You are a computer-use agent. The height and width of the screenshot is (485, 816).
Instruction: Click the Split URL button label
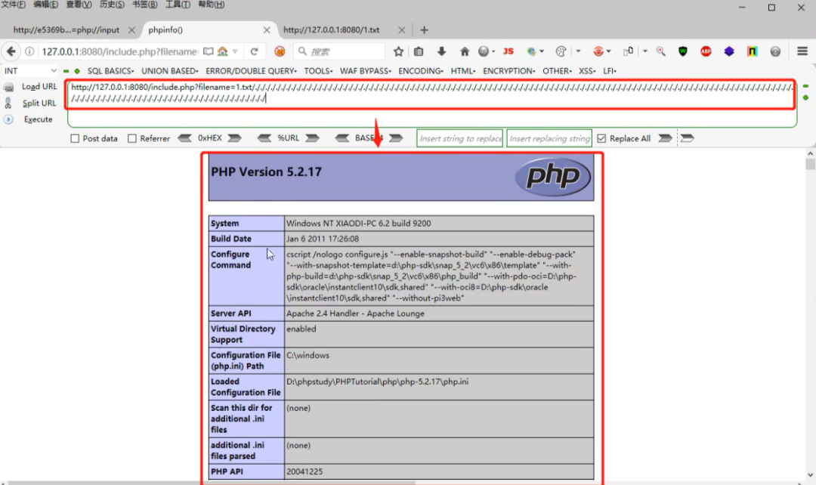[39, 103]
